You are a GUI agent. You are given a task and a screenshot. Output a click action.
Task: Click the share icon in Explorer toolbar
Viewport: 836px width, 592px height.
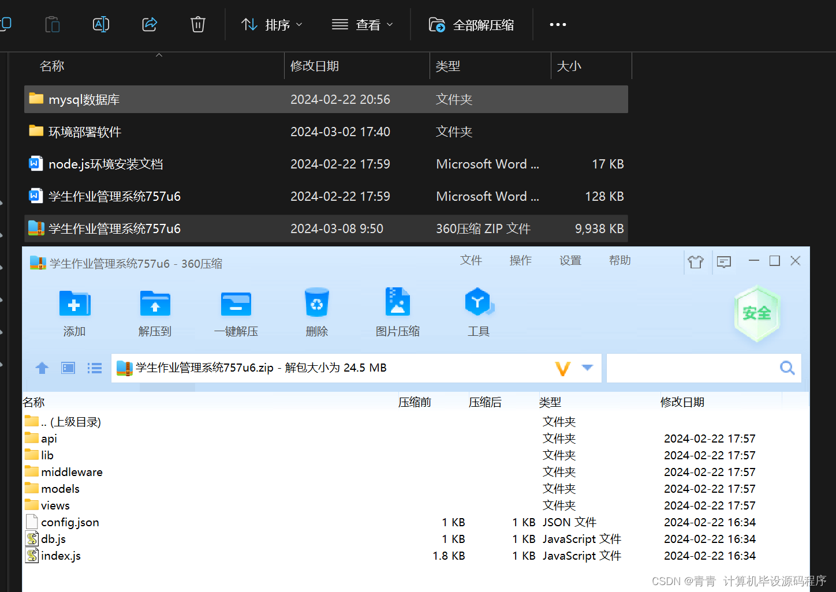click(149, 24)
